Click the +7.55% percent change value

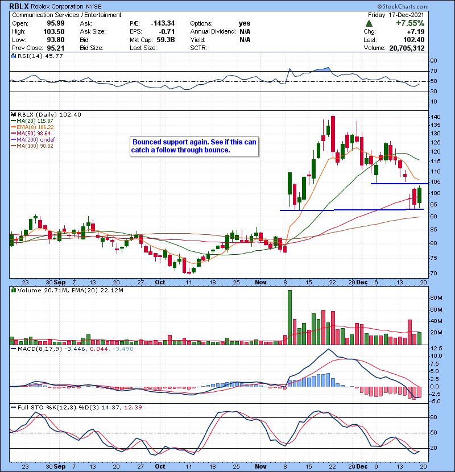coord(410,23)
